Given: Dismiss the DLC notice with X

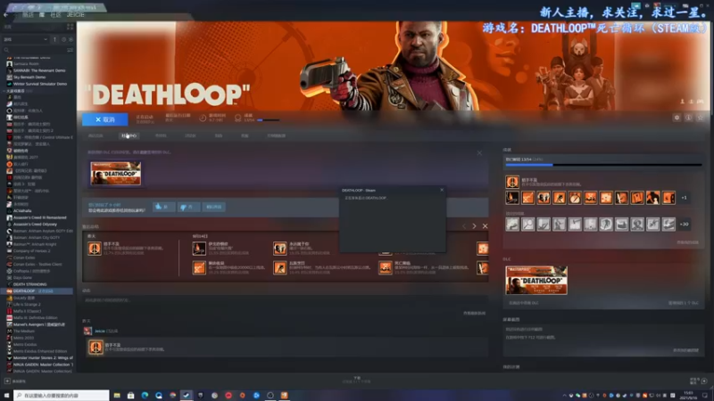Looking at the screenshot, I should 479,153.
